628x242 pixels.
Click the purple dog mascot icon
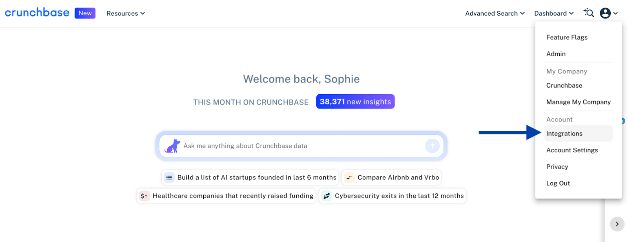(x=172, y=146)
